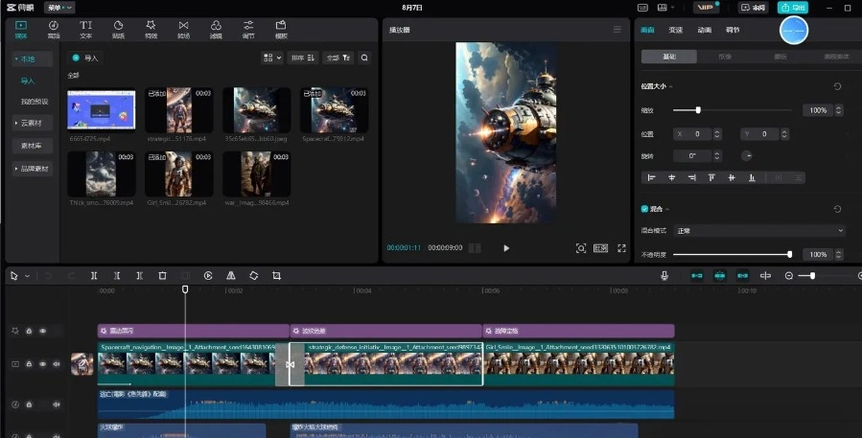862x438 pixels.
Task: Switch to the Animation (动画) tab
Action: 704,31
